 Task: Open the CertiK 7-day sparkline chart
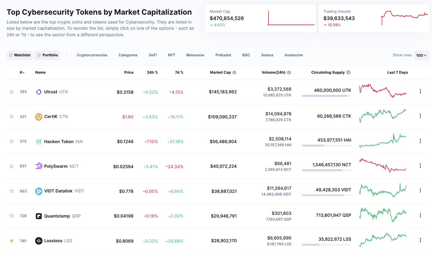coord(383,116)
